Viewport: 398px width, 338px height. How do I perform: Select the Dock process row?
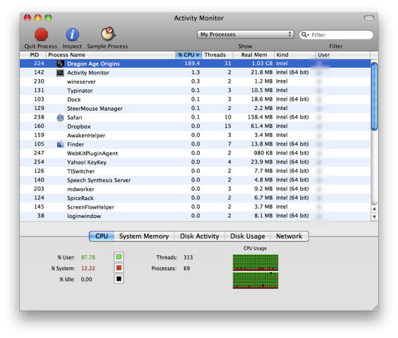coord(195,99)
